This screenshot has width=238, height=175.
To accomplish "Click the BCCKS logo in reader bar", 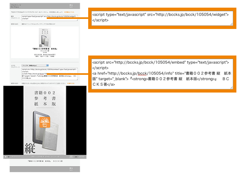I will tap(82, 157).
